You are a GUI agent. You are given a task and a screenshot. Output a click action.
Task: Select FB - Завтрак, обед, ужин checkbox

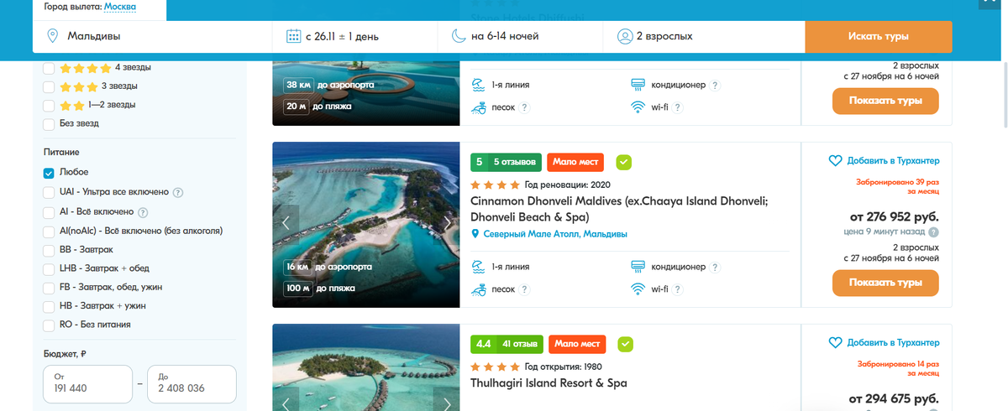49,287
